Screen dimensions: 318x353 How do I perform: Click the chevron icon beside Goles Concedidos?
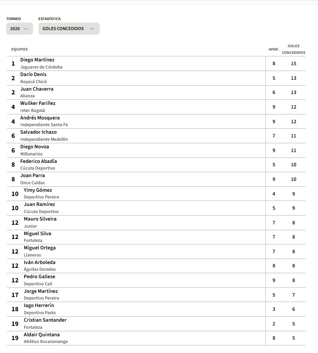92,29
